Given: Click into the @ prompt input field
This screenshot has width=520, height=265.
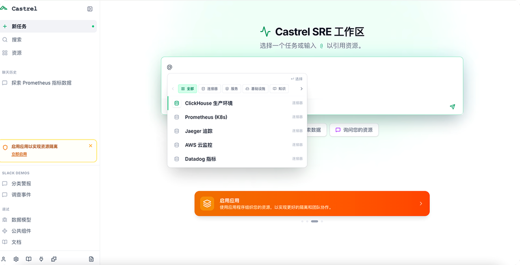Looking at the screenshot, I should click(312, 67).
